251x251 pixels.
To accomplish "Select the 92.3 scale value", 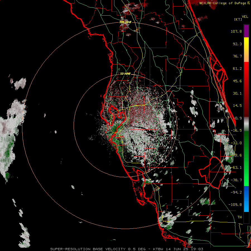I will (x=237, y=44).
